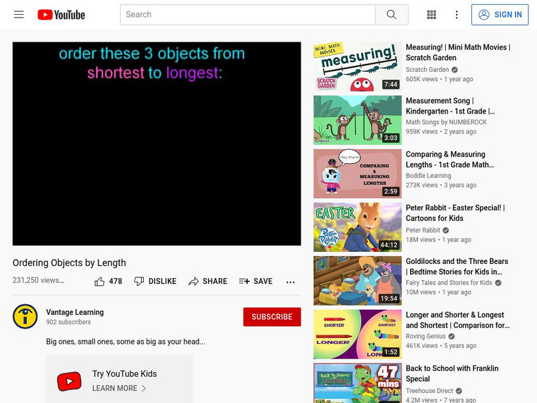This screenshot has height=403, width=537.
Task: Click the YouTube Kids logo icon
Action: (69, 381)
